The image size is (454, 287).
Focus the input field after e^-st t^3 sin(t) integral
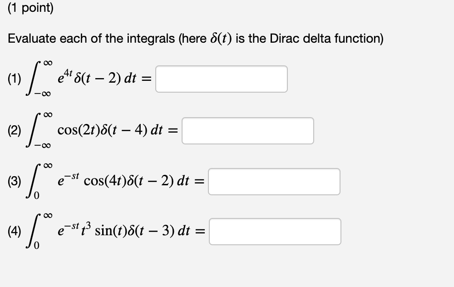tap(275, 232)
